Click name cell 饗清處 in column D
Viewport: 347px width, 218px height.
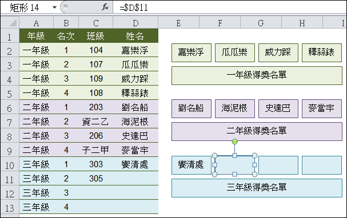click(135, 164)
